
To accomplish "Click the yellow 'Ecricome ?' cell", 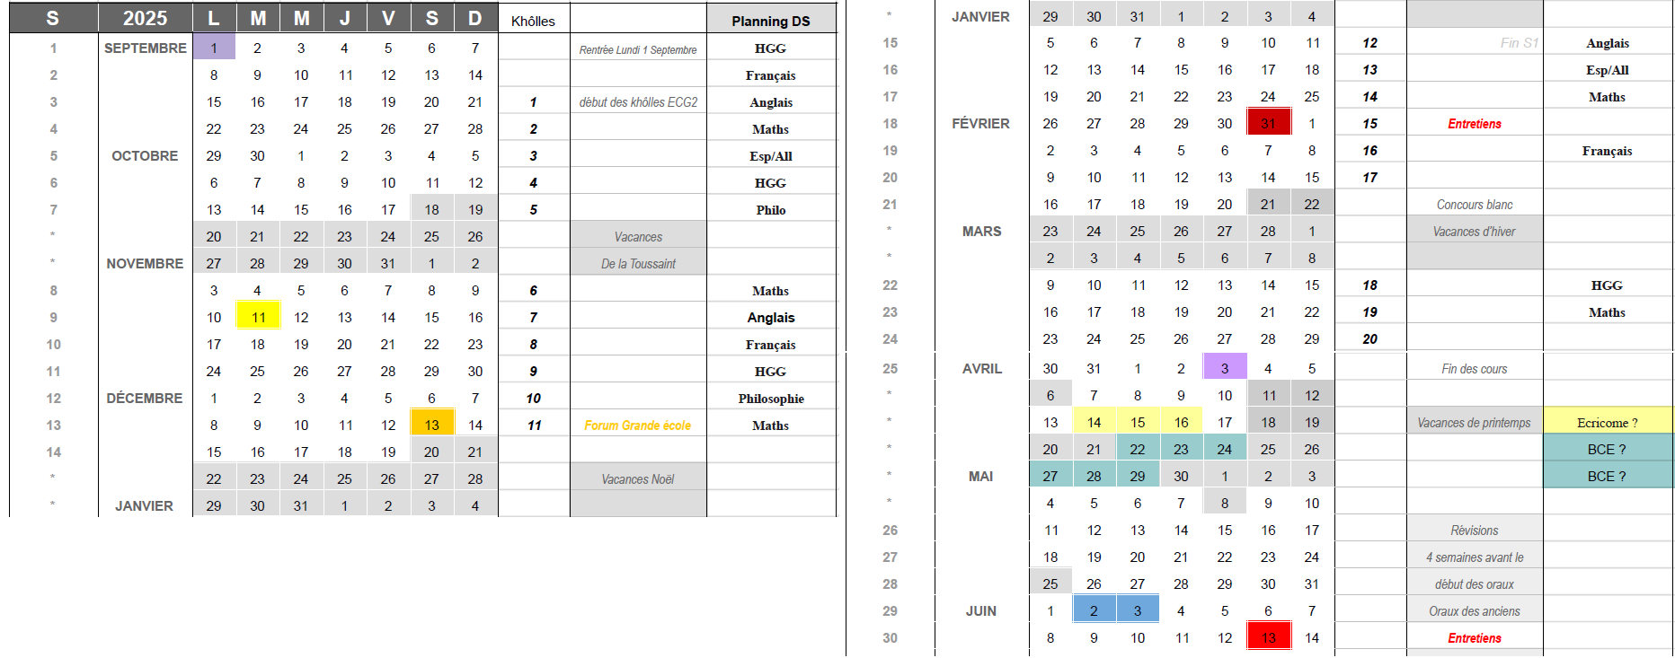I will click(1607, 422).
